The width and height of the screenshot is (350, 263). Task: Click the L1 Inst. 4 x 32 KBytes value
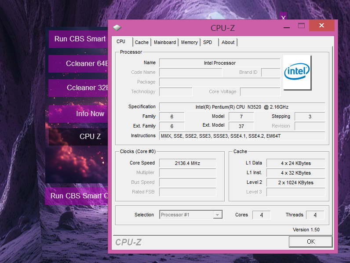[x=296, y=173]
